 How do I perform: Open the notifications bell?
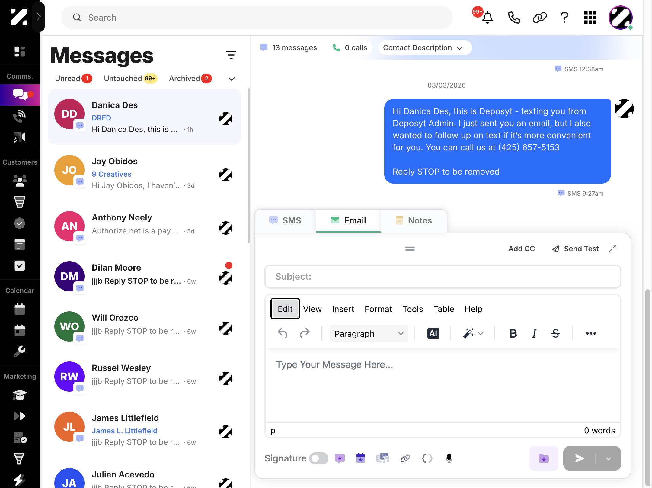tap(487, 18)
